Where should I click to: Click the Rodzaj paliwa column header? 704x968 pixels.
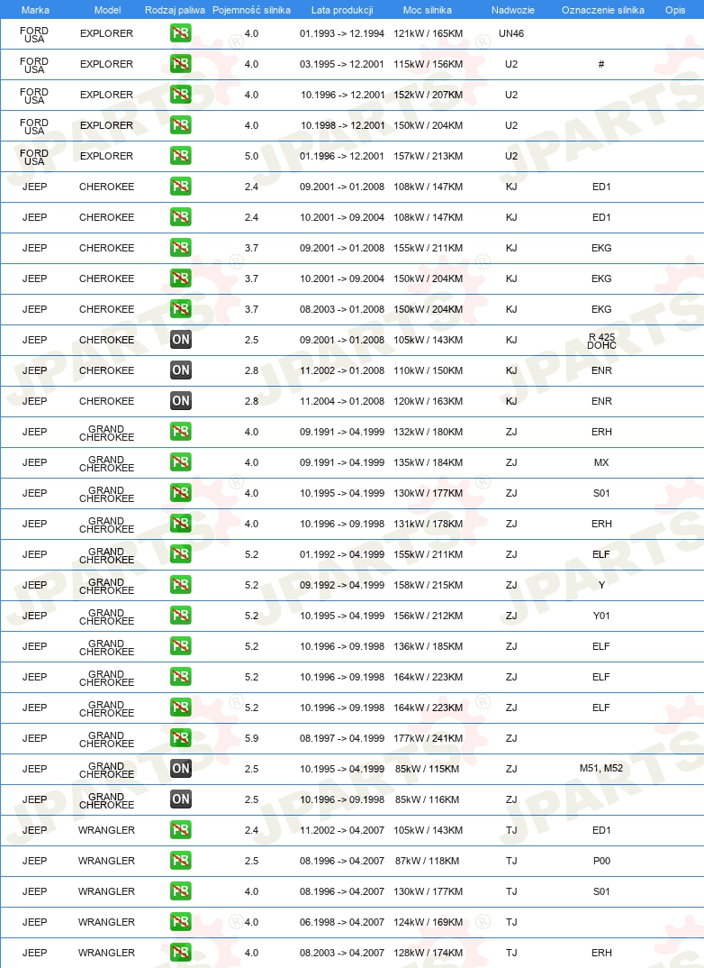175,10
